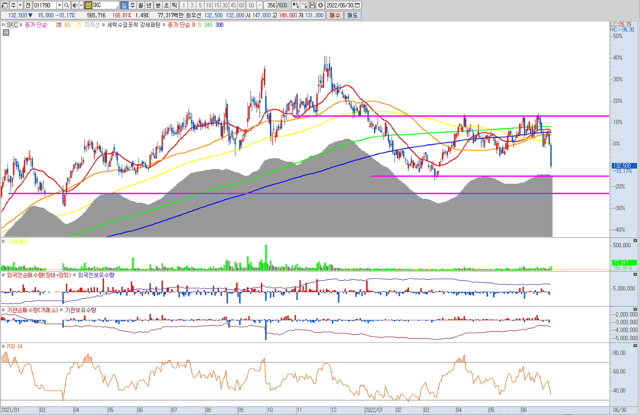Image resolution: width=640 pixels, height=415 pixels.
Task: Open the stock code 011790 dropdown arrow
Action: coord(59,5)
